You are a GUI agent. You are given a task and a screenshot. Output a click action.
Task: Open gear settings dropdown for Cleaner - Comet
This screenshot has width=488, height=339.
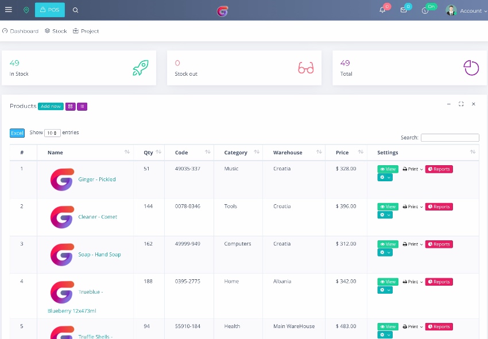[x=385, y=215]
